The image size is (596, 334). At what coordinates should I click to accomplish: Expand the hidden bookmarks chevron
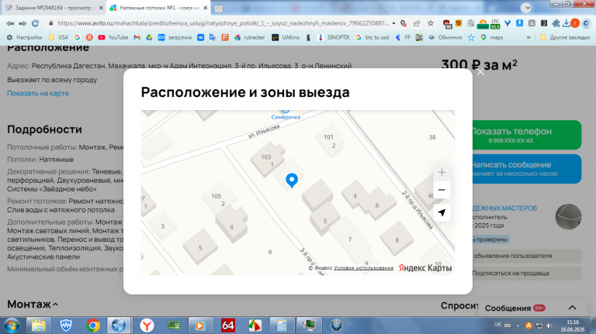tap(528, 37)
